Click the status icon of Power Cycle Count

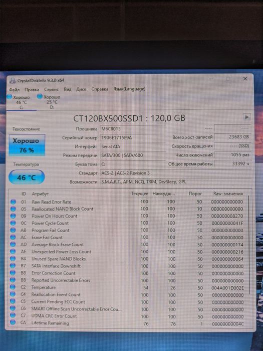pos(13,223)
